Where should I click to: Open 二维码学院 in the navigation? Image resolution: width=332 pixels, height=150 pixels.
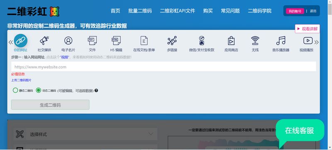(260, 11)
